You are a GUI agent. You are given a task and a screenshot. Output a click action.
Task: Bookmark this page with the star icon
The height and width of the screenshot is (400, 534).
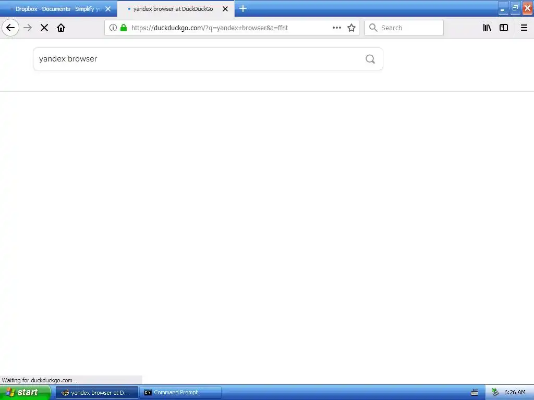[351, 28]
